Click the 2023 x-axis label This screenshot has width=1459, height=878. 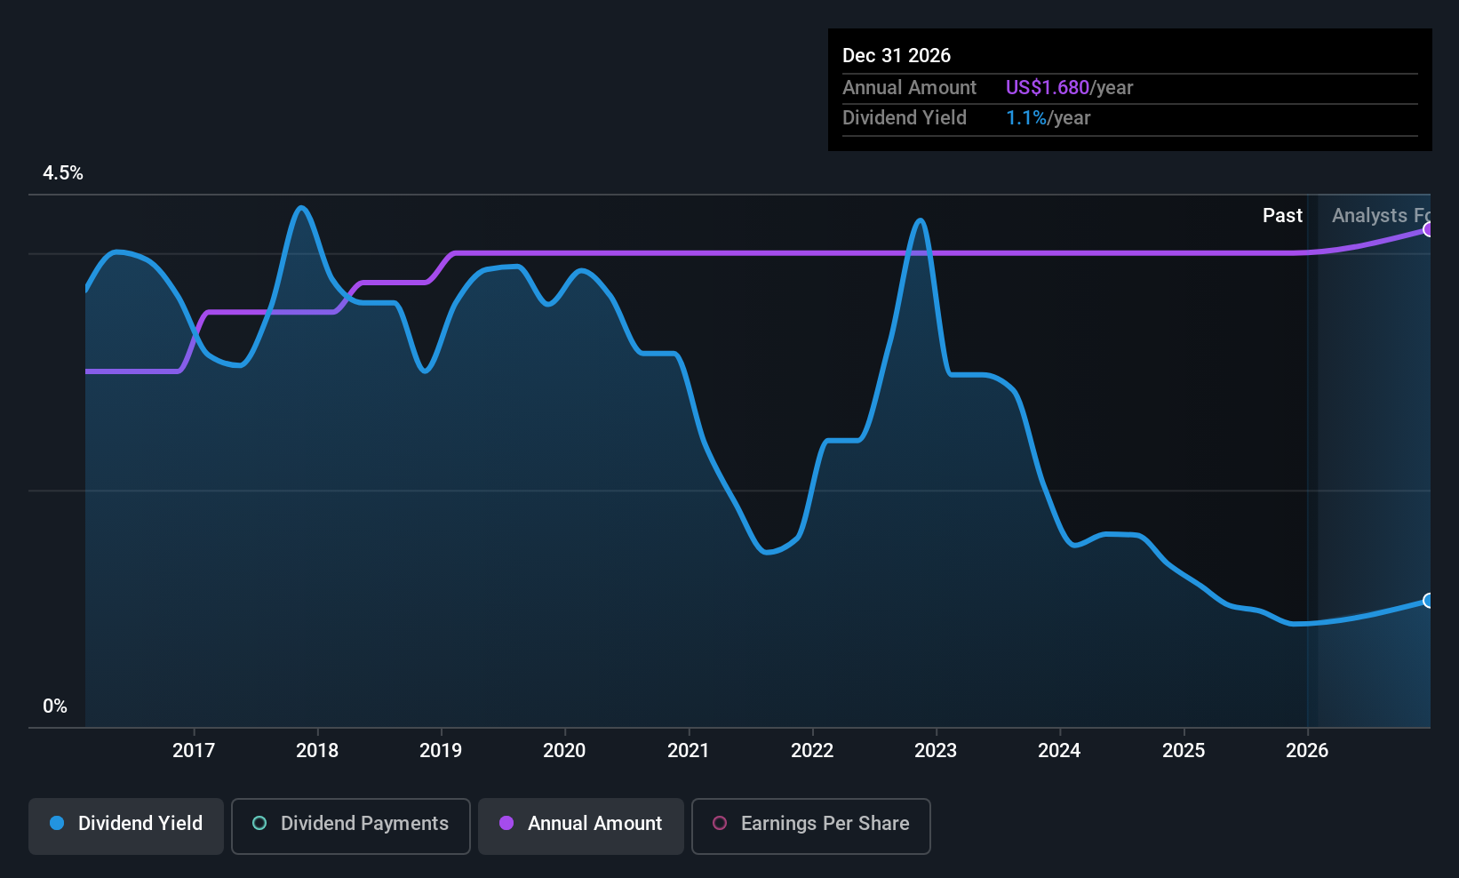coord(936,750)
